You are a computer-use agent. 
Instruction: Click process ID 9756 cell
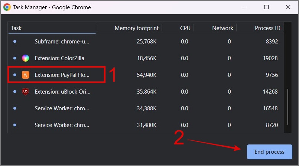pyautogui.click(x=272, y=75)
